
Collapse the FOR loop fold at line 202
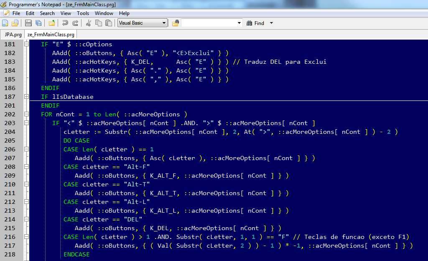(26, 114)
